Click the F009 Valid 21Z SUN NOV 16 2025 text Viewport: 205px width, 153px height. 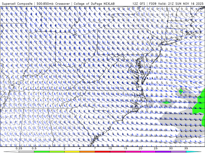(x=176, y=4)
